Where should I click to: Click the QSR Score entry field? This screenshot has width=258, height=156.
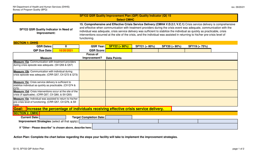pyautogui.click(x=118, y=50)
